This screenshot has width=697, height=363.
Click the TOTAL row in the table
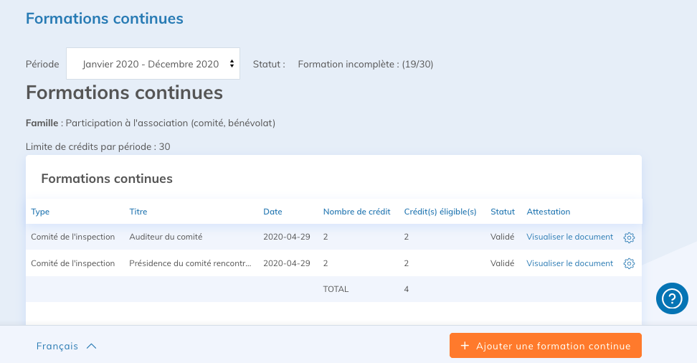(336, 289)
